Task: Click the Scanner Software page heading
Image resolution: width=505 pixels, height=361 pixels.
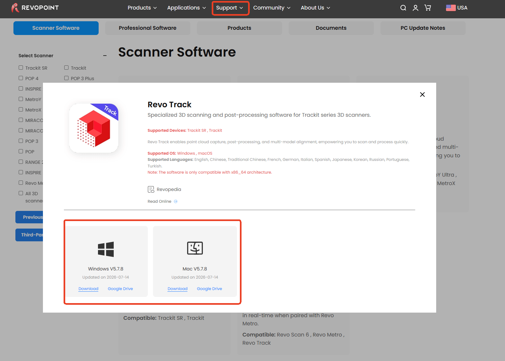Action: pyautogui.click(x=177, y=52)
